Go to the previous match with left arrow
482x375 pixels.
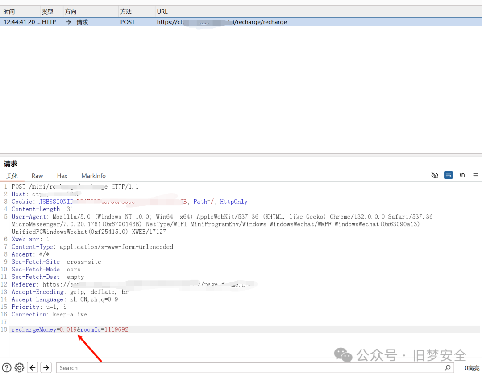pos(33,367)
